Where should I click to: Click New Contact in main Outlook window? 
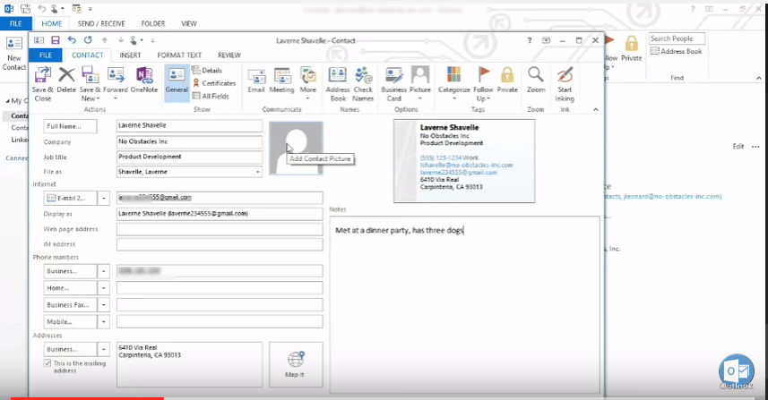[14, 54]
